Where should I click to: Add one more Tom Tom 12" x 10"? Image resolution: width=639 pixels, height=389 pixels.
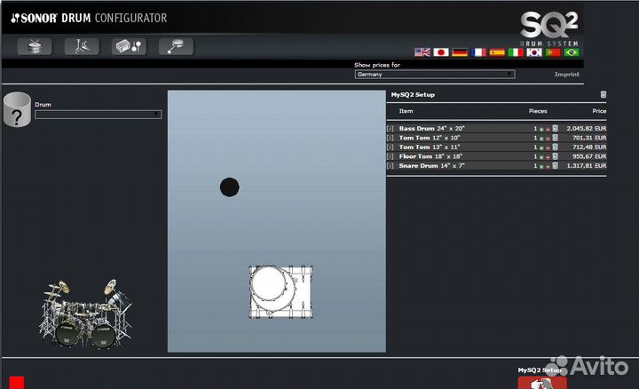(x=541, y=138)
